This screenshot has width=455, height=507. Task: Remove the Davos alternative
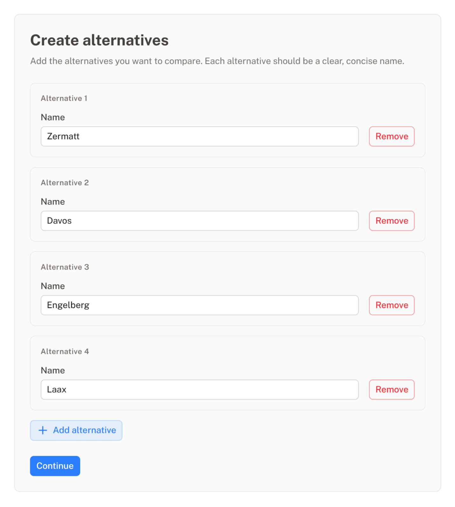click(391, 221)
